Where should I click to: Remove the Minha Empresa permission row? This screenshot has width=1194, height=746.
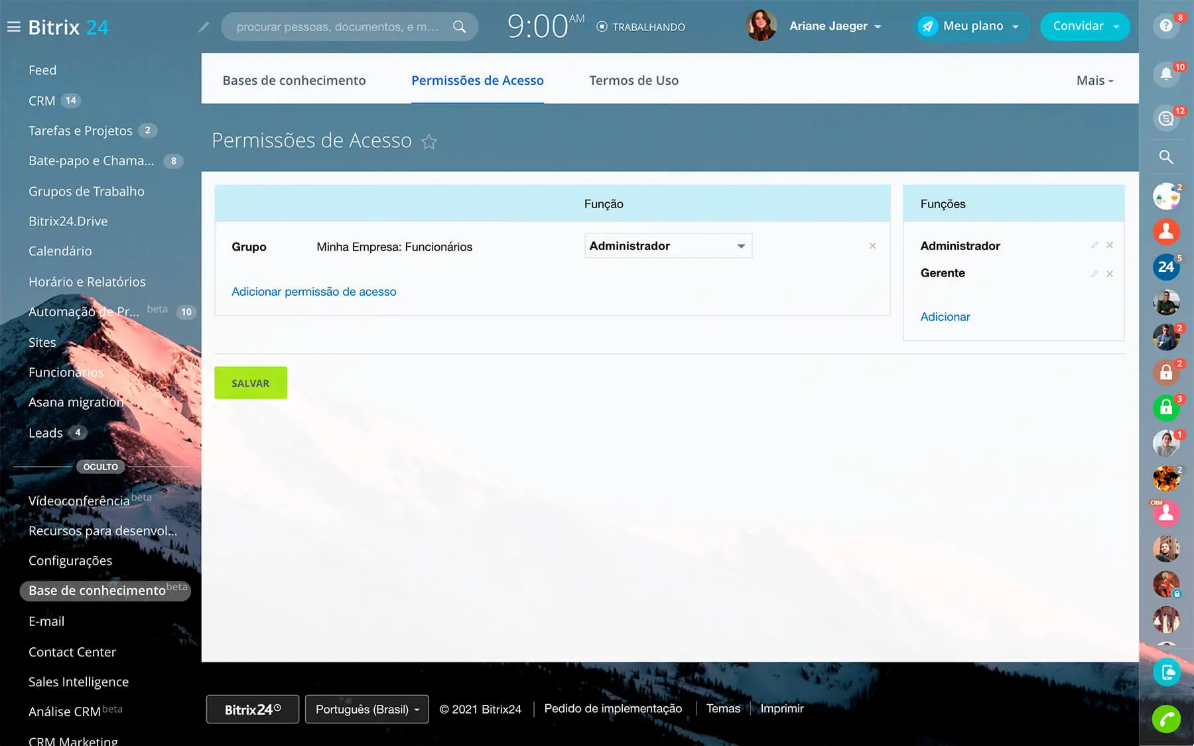pos(872,246)
